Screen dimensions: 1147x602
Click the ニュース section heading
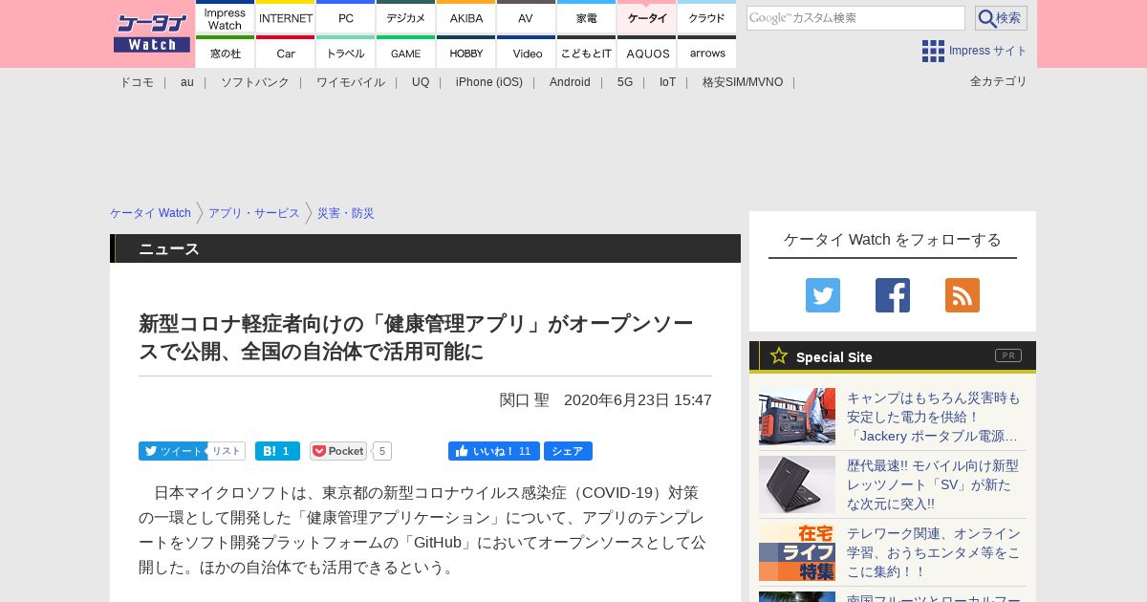point(169,249)
